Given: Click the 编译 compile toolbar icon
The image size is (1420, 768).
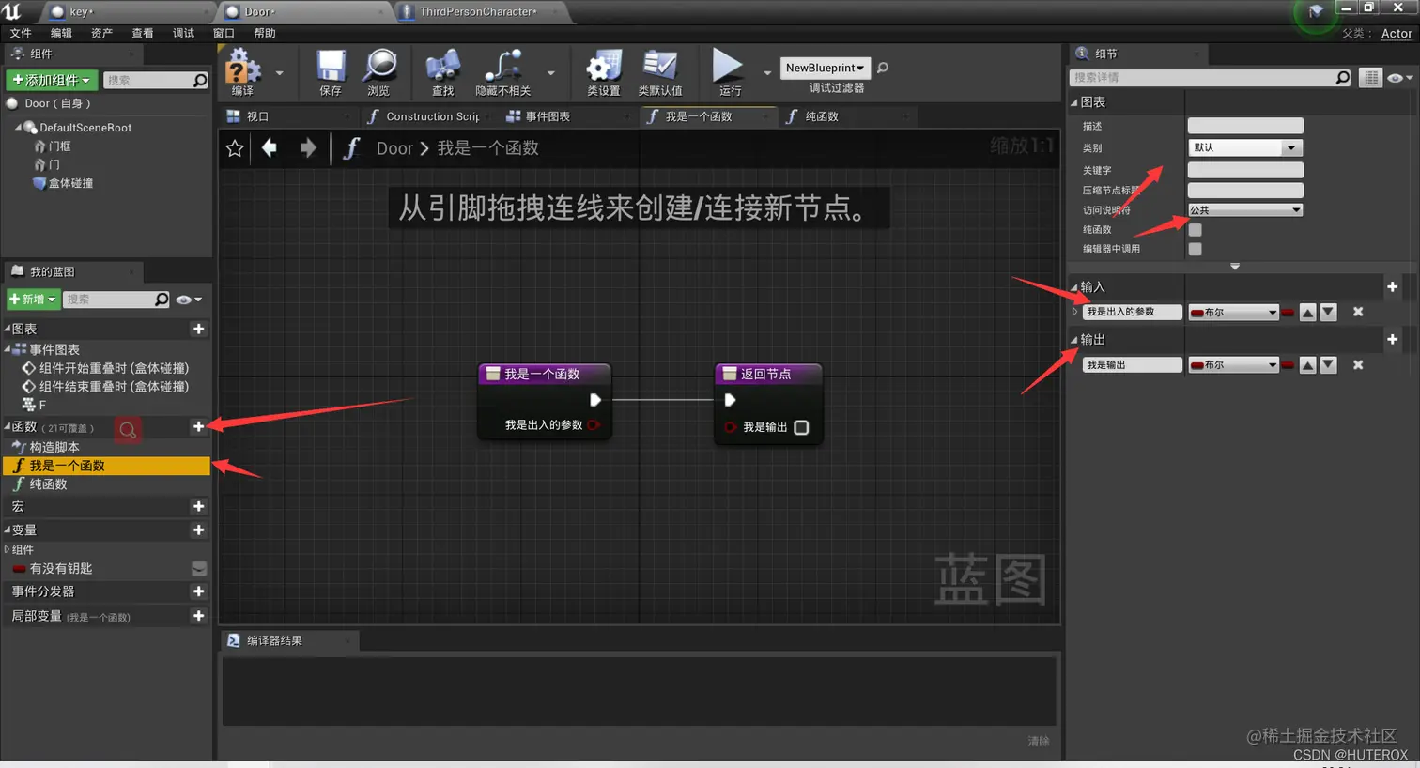Looking at the screenshot, I should click(242, 72).
